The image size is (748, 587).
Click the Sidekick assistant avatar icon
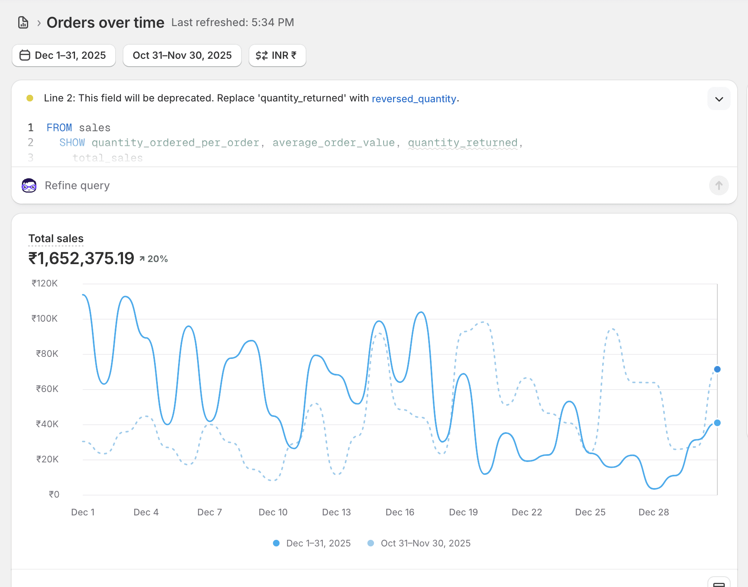pyautogui.click(x=29, y=185)
